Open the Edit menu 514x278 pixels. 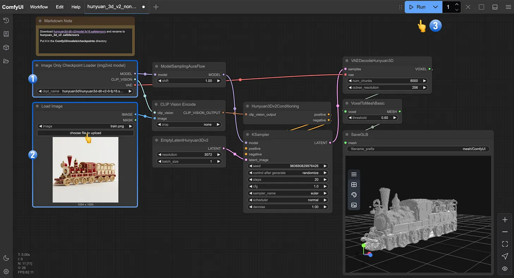(x=60, y=7)
